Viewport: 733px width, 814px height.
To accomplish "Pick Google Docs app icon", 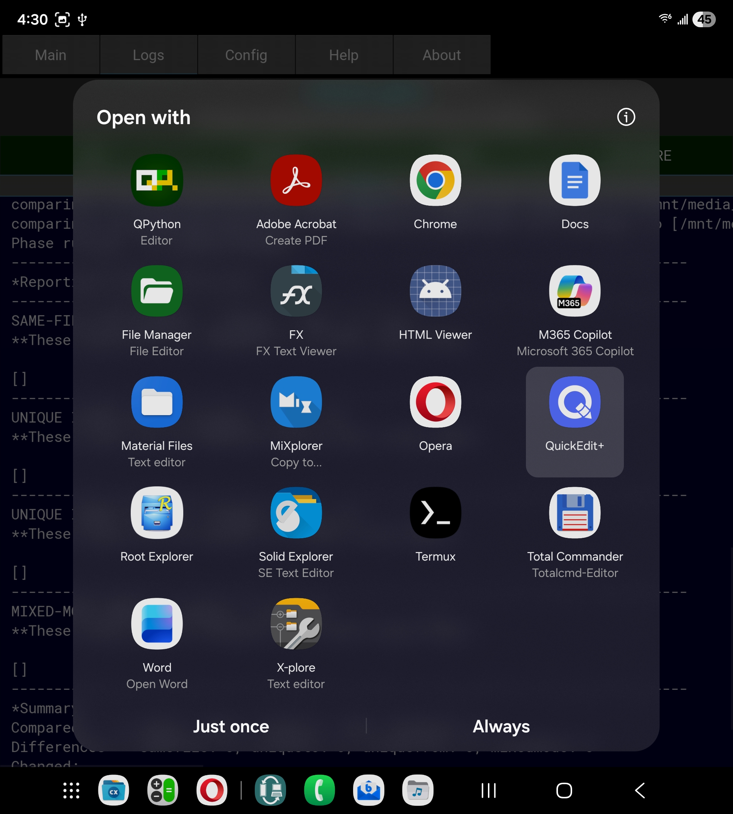I will click(x=574, y=180).
